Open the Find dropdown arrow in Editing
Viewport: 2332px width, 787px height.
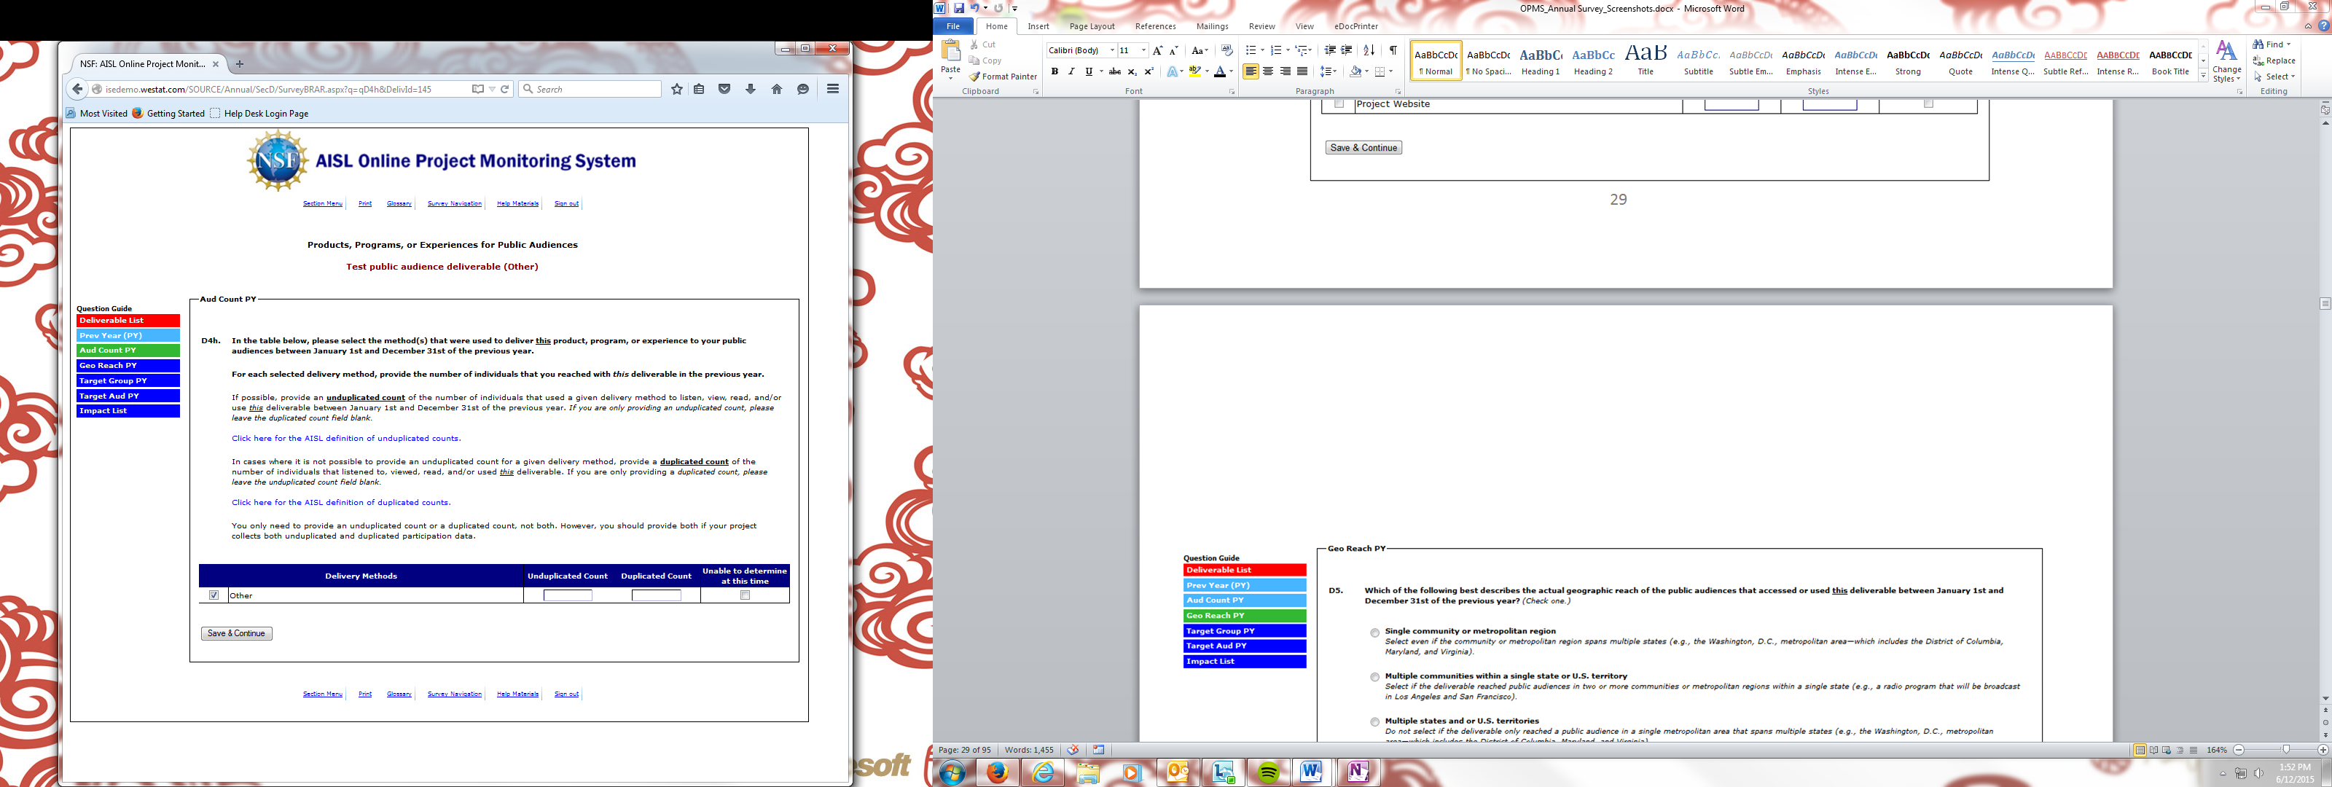click(2288, 44)
